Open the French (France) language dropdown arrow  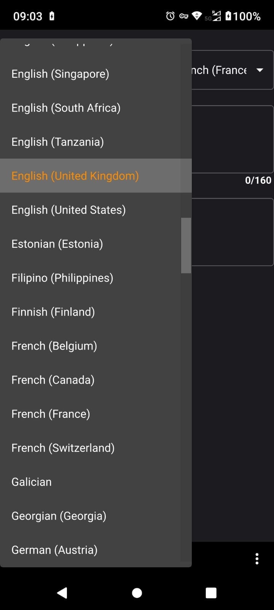click(x=260, y=70)
